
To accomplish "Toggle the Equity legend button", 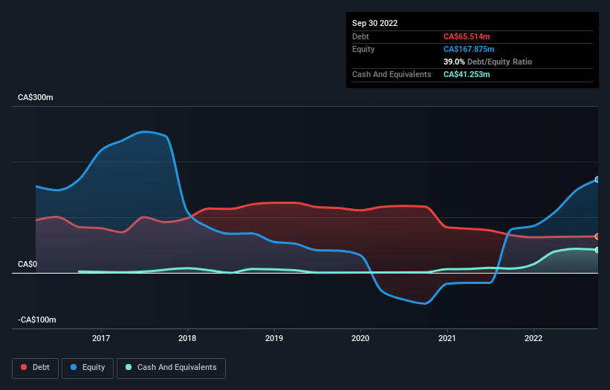I will [88, 368].
